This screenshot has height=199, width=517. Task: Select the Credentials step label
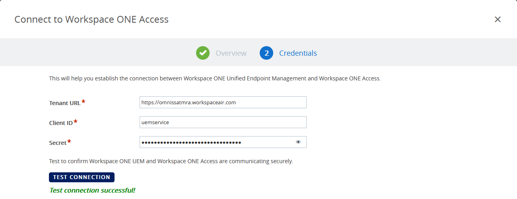coord(298,53)
